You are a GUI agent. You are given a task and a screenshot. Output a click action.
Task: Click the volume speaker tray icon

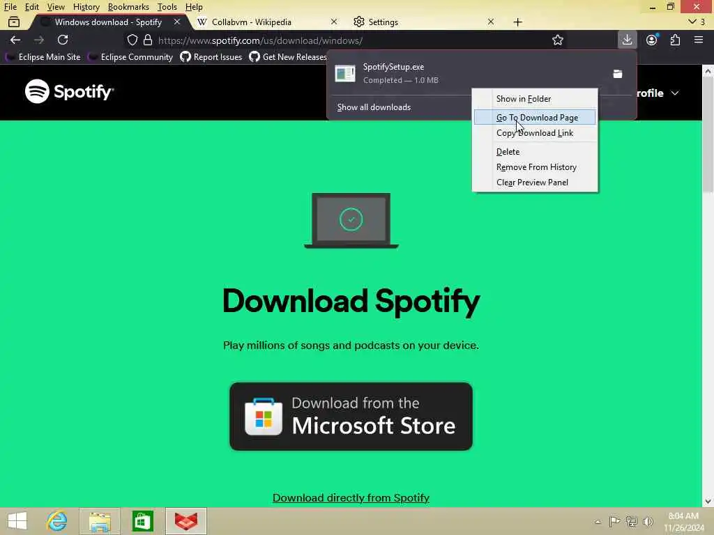coord(648,521)
